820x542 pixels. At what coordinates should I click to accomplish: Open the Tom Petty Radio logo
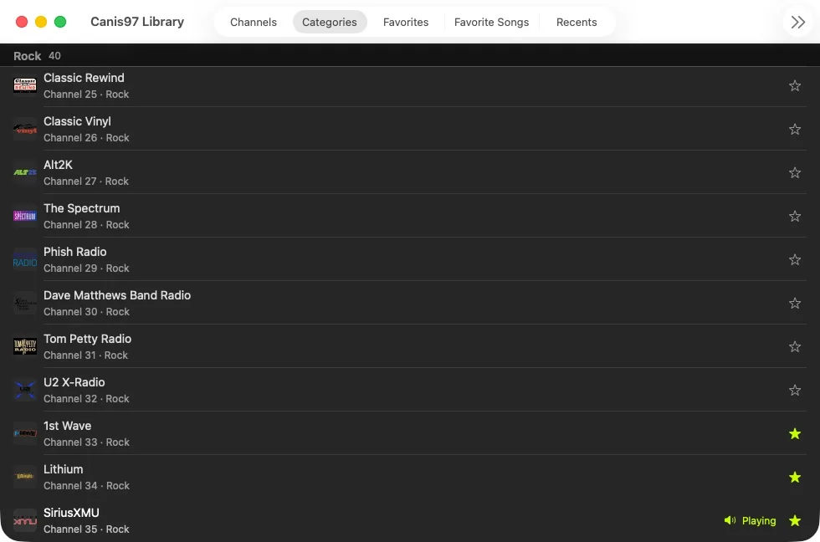[x=24, y=346]
